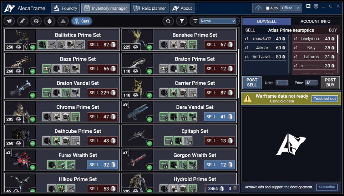Select the mods category filter icon
344x196 pixels.
tap(36, 21)
